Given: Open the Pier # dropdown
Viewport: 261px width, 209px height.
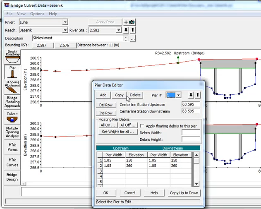Looking at the screenshot, I should (178, 95).
